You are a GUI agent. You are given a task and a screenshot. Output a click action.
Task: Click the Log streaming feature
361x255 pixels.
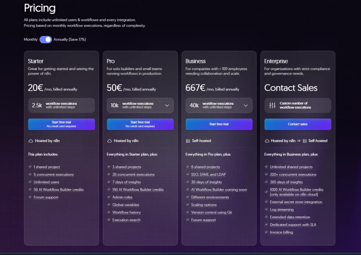pos(282,210)
